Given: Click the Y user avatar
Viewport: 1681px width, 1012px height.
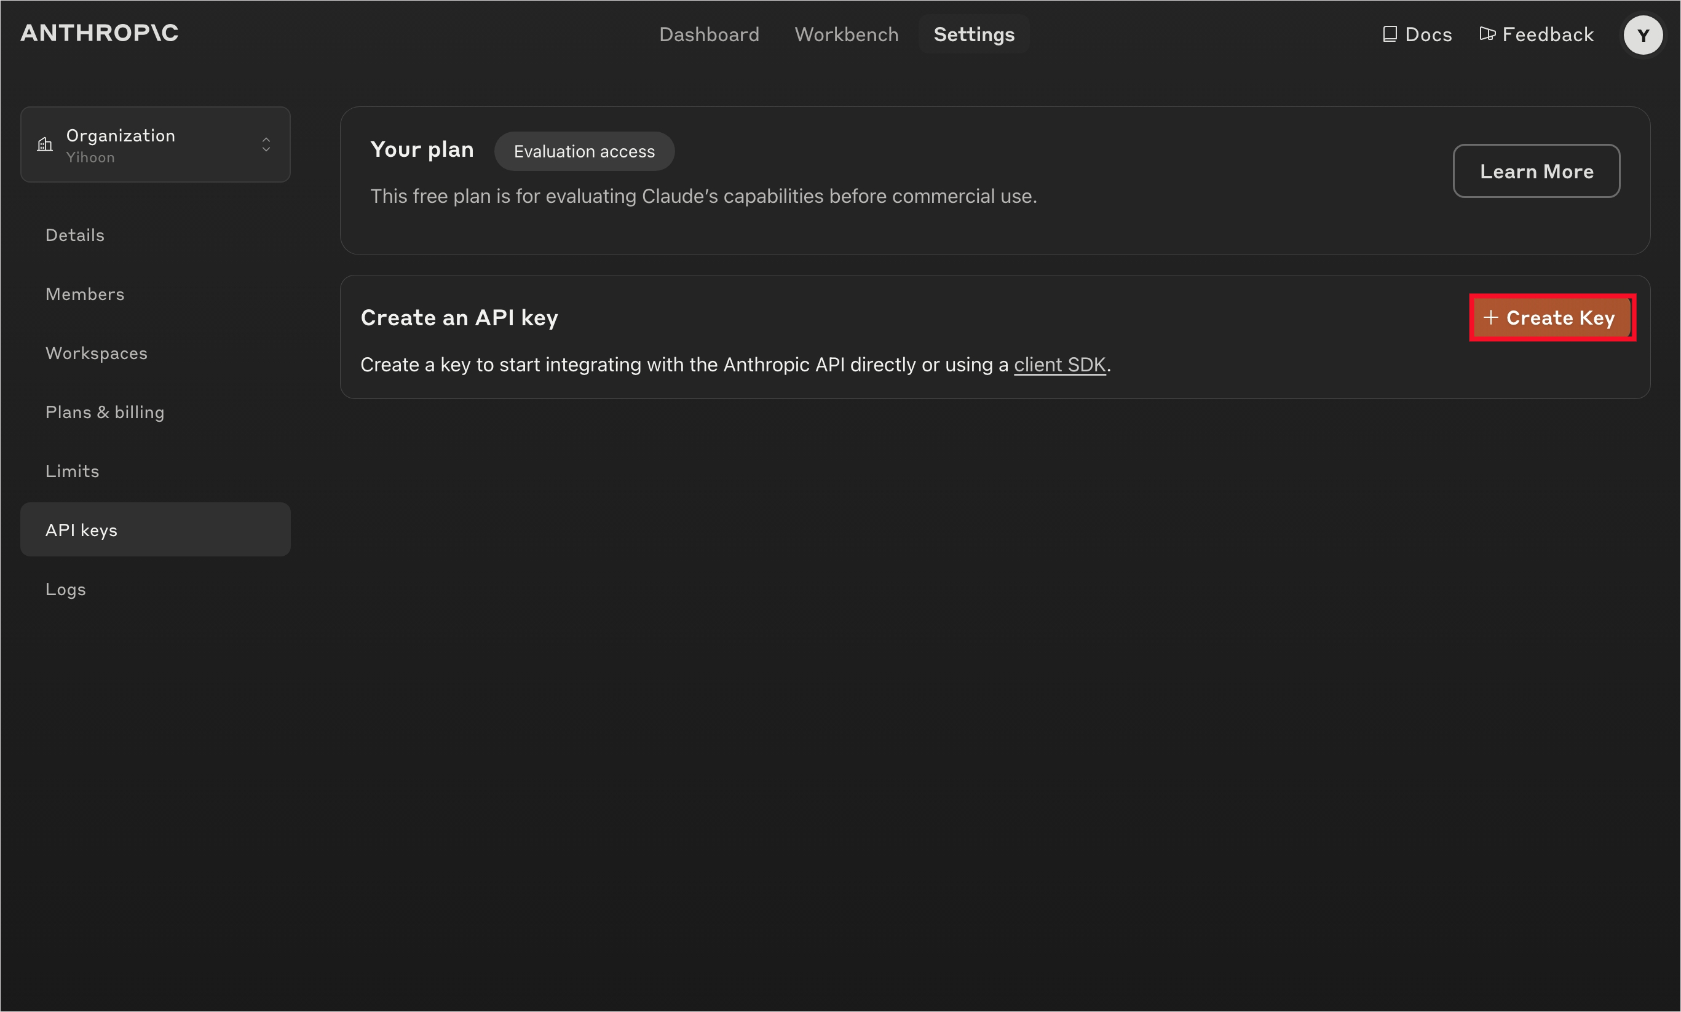Looking at the screenshot, I should [1642, 35].
